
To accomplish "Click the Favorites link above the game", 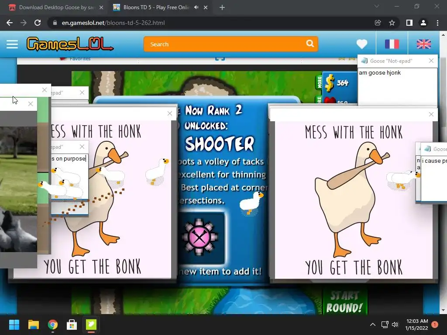I will pyautogui.click(x=80, y=59).
